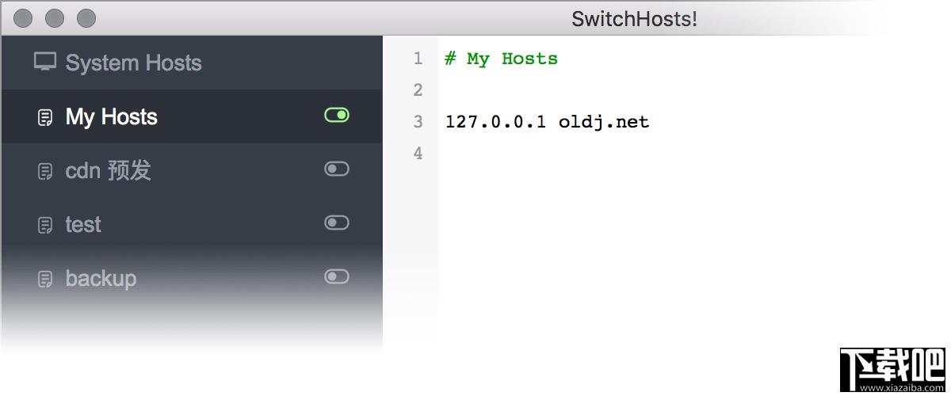Select the My Hosts entry
This screenshot has height=396, width=951.
click(x=192, y=116)
